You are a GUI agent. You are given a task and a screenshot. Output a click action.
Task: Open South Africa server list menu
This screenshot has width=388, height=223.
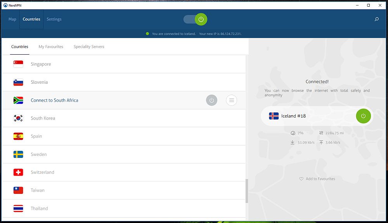coord(231,100)
